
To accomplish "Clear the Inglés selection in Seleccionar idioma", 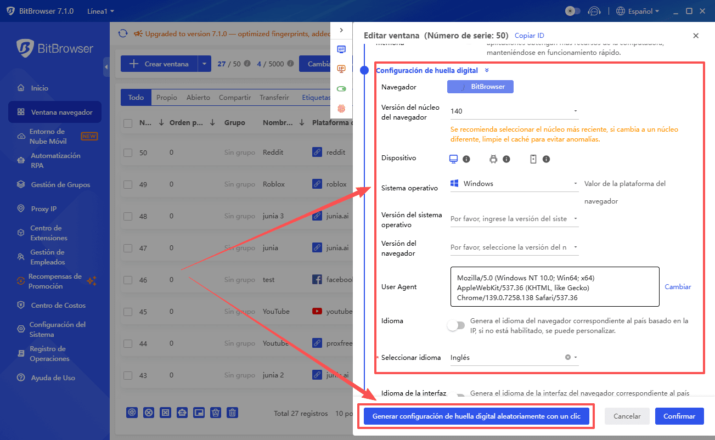I will 568,357.
